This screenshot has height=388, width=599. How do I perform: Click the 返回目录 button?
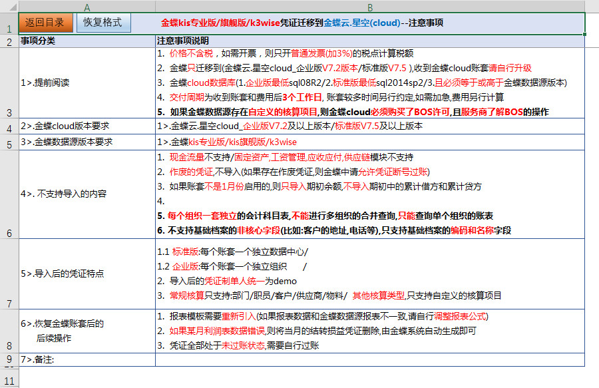tap(45, 23)
